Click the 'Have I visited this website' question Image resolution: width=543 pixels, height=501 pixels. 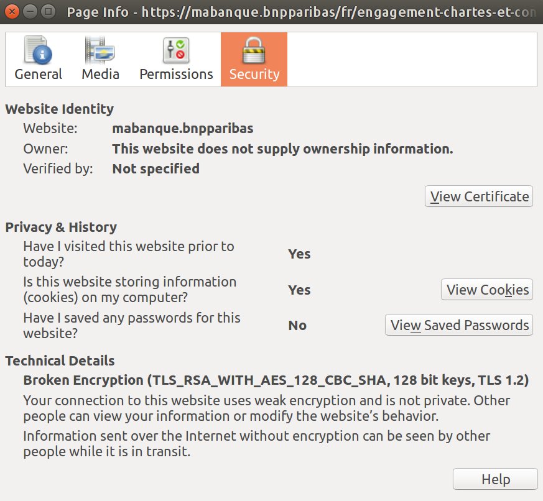click(x=129, y=254)
